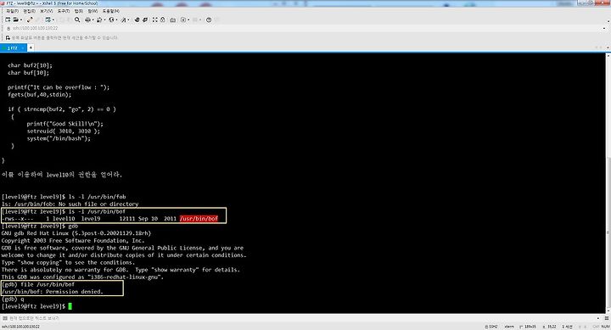Click the Print toolbar icon

(x=87, y=20)
